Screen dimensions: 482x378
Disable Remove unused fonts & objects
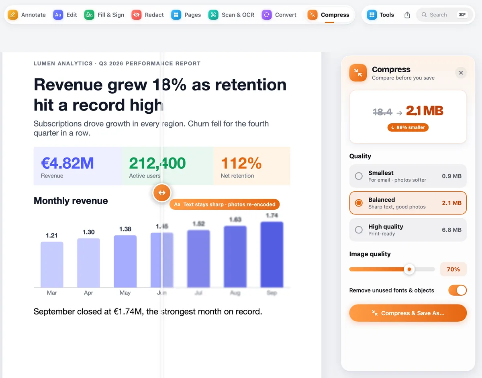point(457,290)
